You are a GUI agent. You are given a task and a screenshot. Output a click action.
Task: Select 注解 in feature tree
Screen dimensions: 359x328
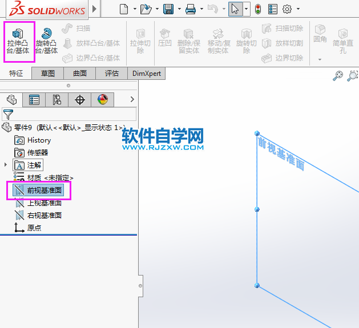pos(28,165)
